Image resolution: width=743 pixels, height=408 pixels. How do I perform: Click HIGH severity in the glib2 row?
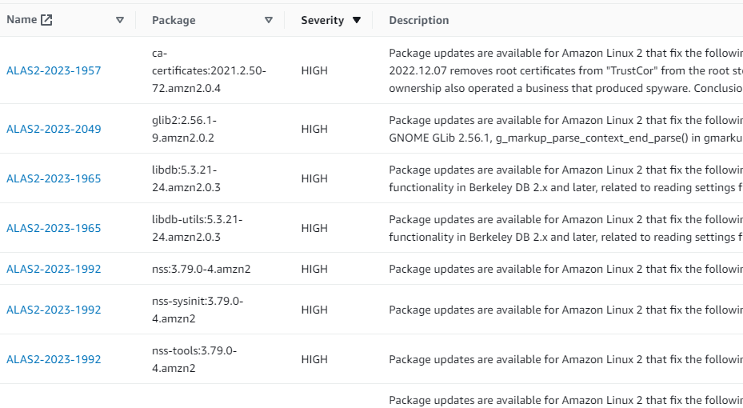(314, 129)
